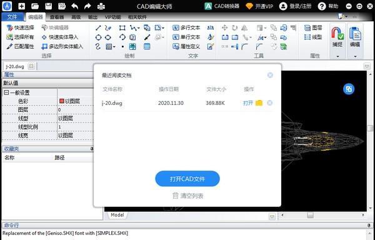Click the Save floppy disk icon
Image resolution: width=375 pixels, height=240 pixels.
tap(49, 6)
